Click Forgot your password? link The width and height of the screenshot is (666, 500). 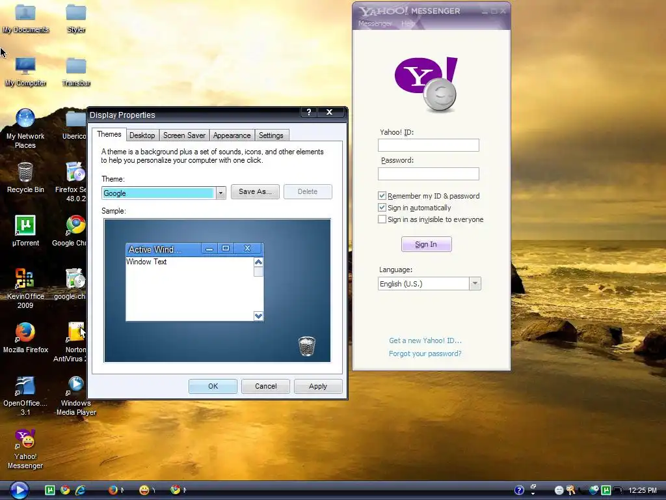coord(425,354)
